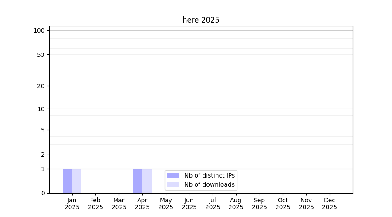Select the 50 y-axis tick label

tap(41, 55)
